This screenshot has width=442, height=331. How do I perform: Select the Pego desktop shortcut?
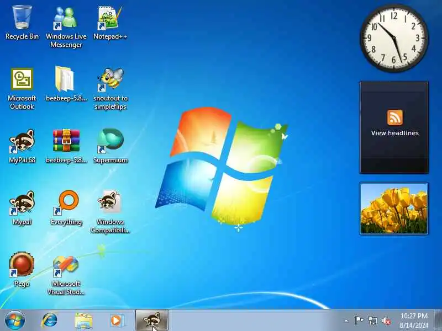(22, 270)
